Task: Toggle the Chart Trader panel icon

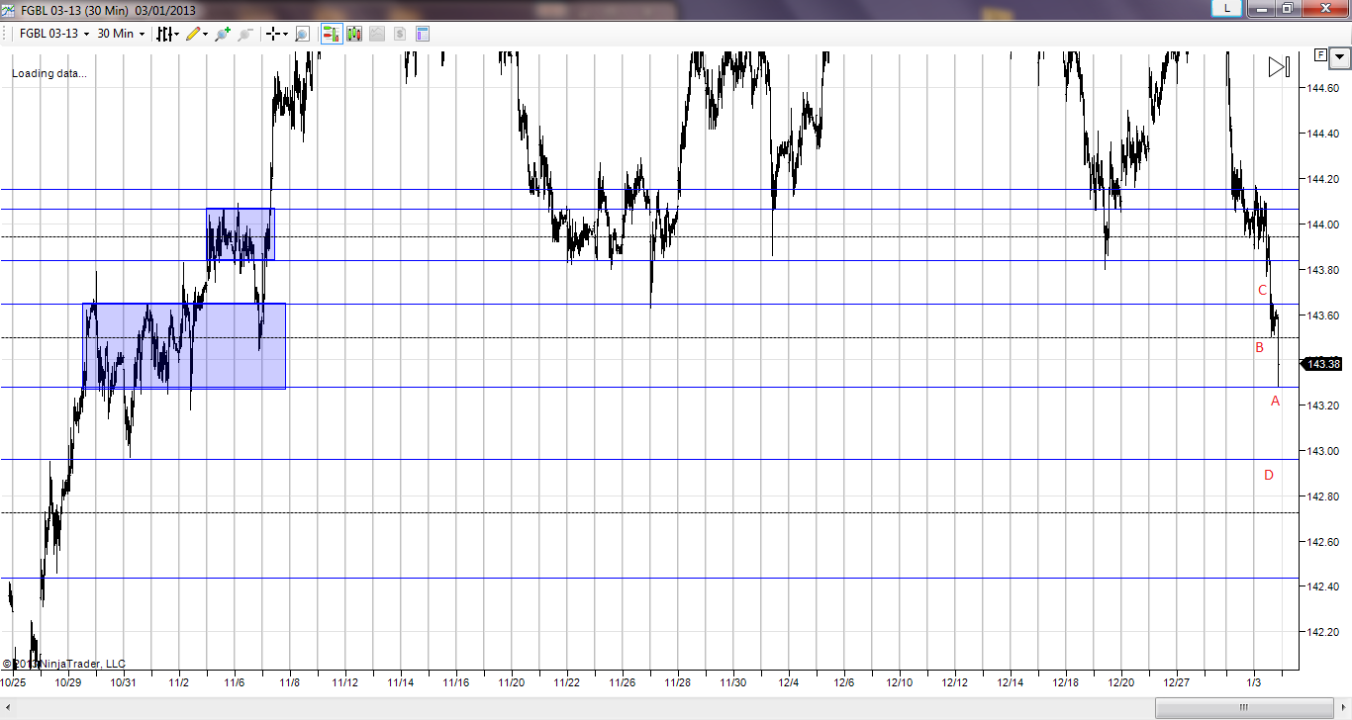Action: tap(332, 34)
